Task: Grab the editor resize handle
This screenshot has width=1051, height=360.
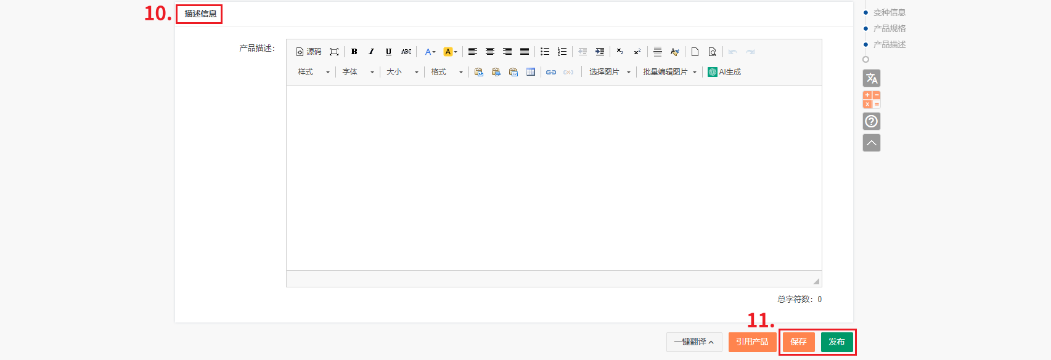Action: pos(816,281)
